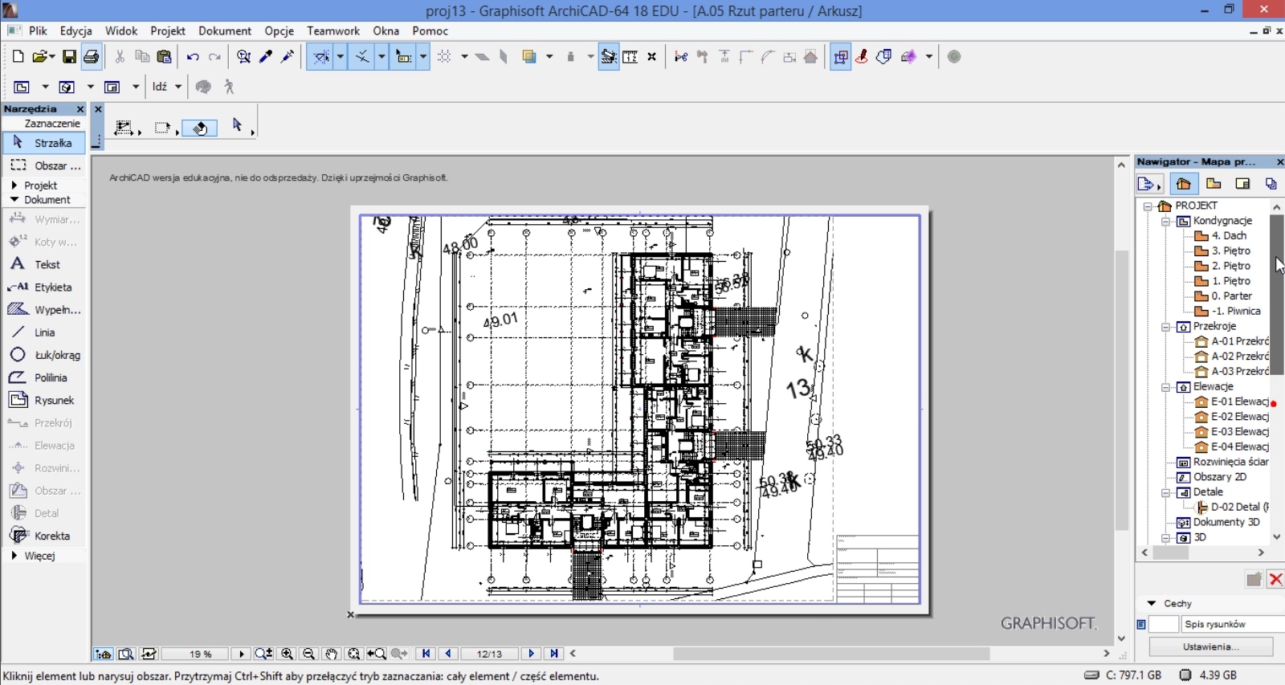Collapse the Kondygnacje tree node
The height and width of the screenshot is (685, 1285).
pyautogui.click(x=1165, y=221)
